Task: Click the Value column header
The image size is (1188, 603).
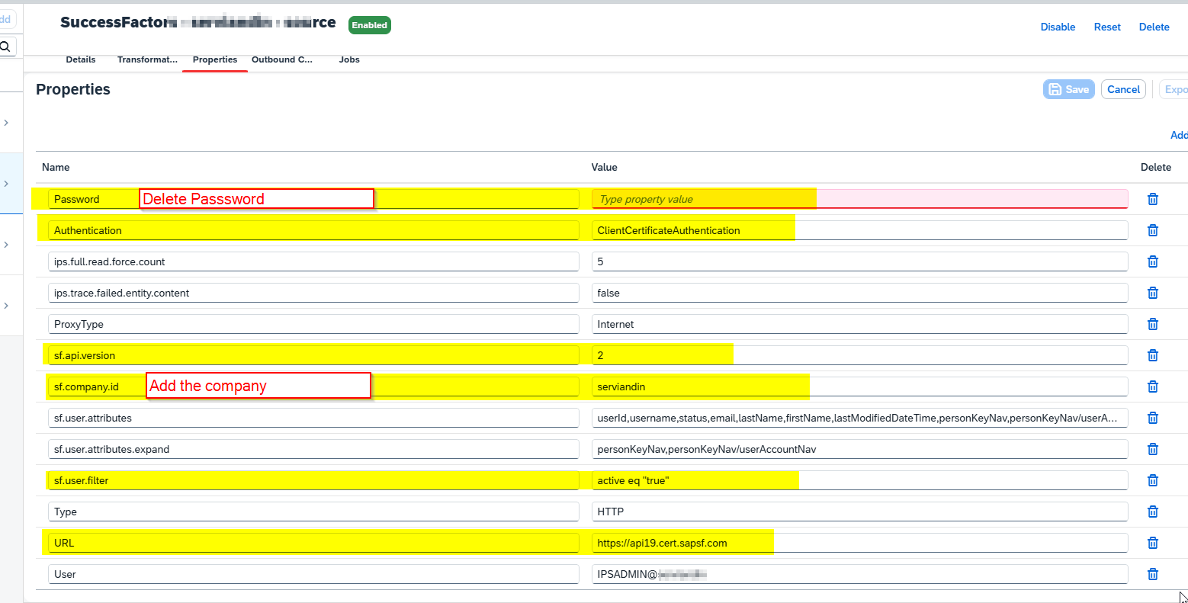Action: 604,167
